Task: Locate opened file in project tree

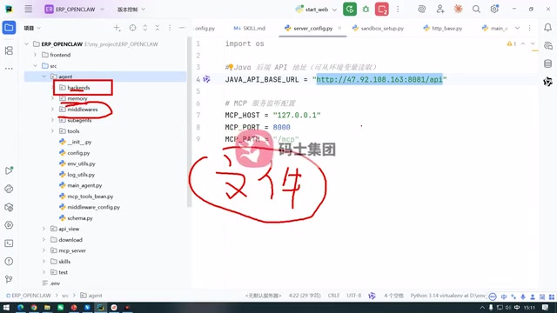Action: pyautogui.click(x=132, y=28)
